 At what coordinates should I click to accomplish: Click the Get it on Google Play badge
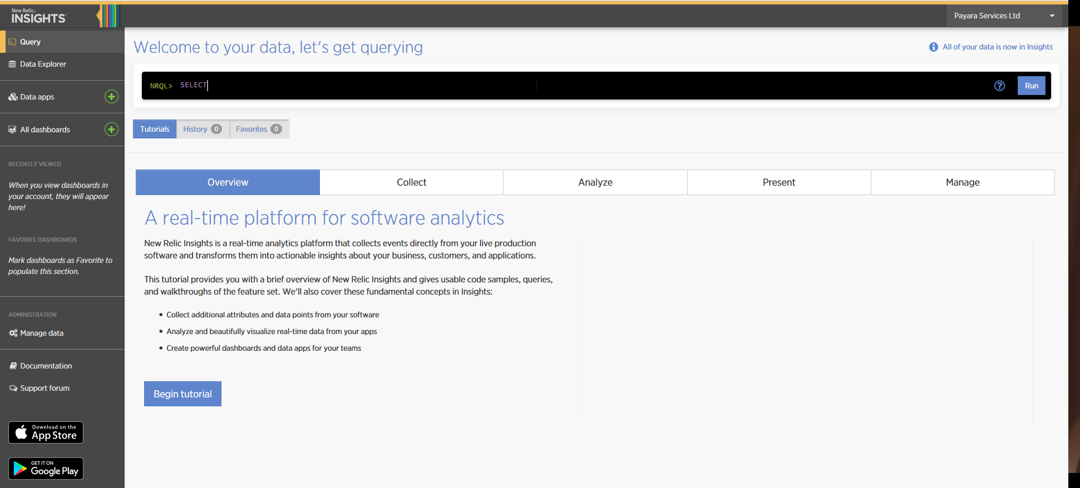pos(46,469)
